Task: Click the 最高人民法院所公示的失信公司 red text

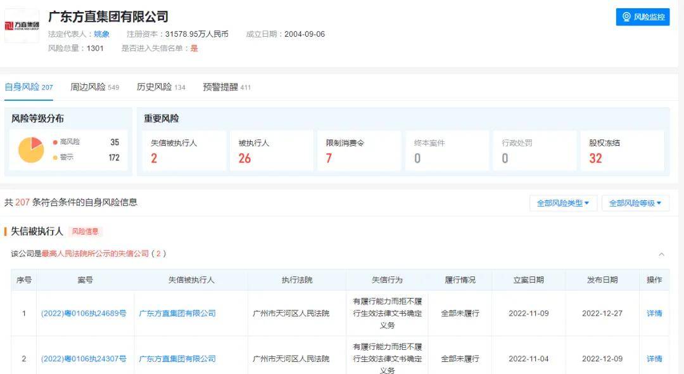Action: pyautogui.click(x=95, y=254)
